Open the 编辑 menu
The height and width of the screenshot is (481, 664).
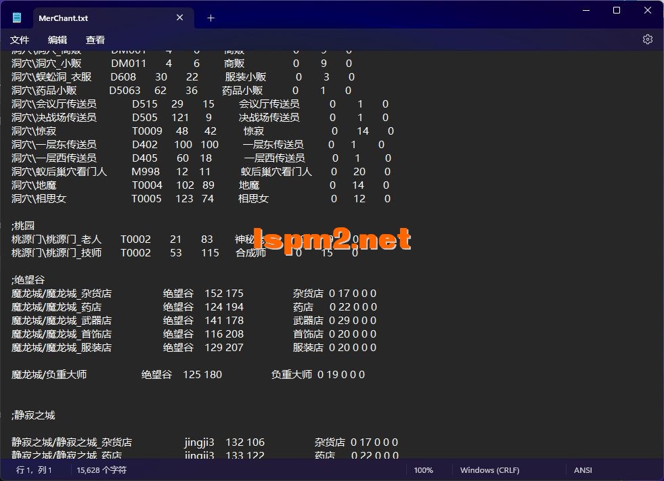tap(58, 39)
